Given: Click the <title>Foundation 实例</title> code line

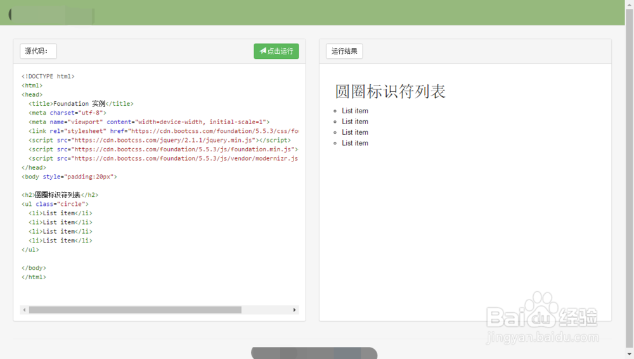Looking at the screenshot, I should pyautogui.click(x=81, y=104).
